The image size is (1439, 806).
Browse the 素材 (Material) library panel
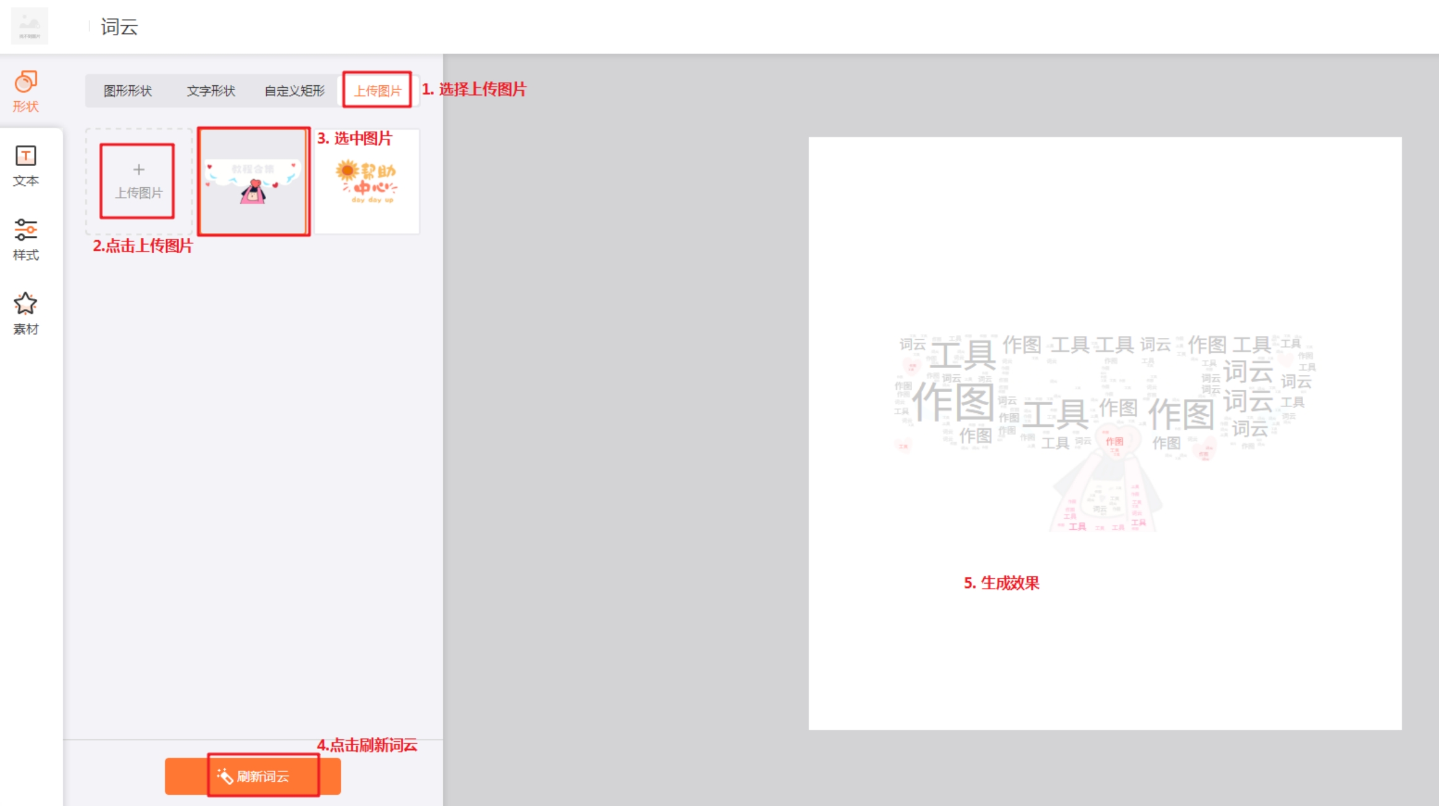(25, 312)
